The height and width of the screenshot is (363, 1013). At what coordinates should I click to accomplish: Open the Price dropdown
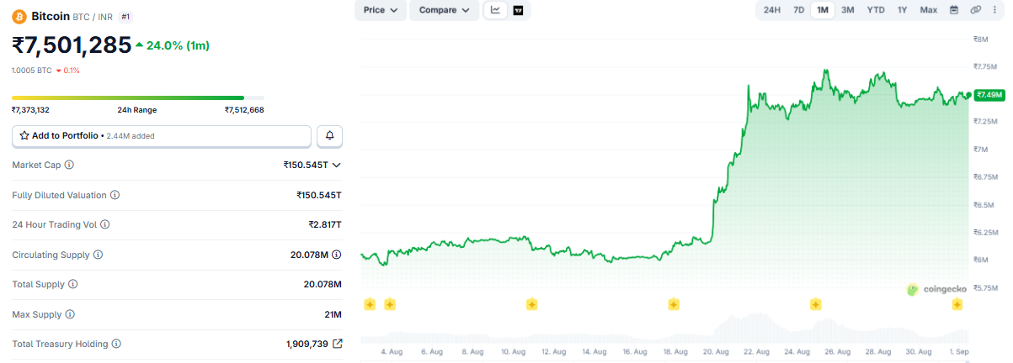[381, 10]
